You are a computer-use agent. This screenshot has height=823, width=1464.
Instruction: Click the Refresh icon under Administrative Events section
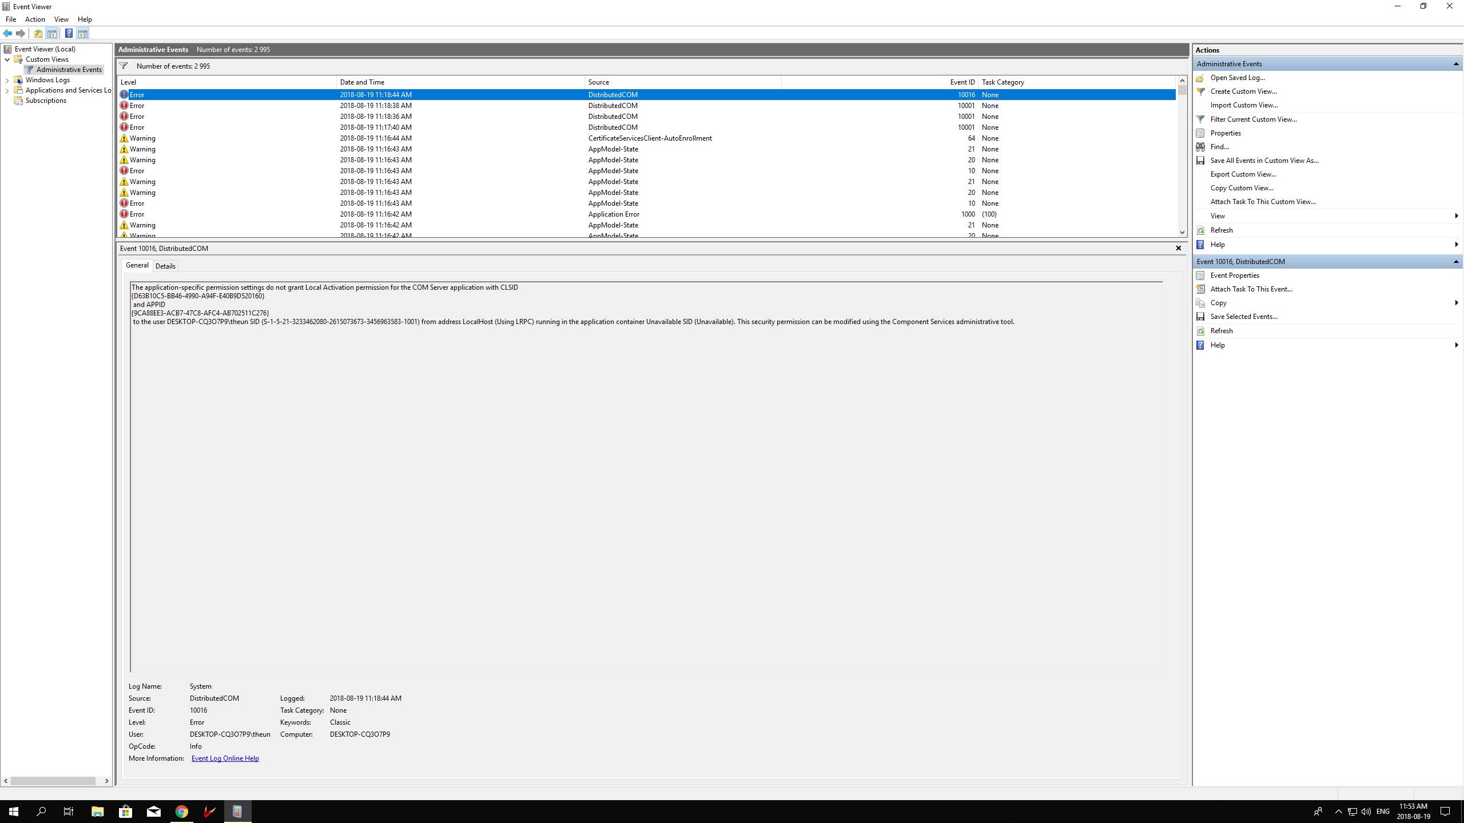[1200, 230]
